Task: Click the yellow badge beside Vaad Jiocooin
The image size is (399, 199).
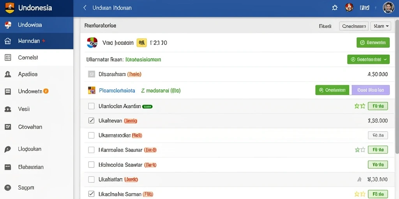Action: pyautogui.click(x=142, y=43)
